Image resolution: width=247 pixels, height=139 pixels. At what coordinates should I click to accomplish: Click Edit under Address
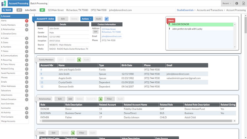tap(96, 32)
